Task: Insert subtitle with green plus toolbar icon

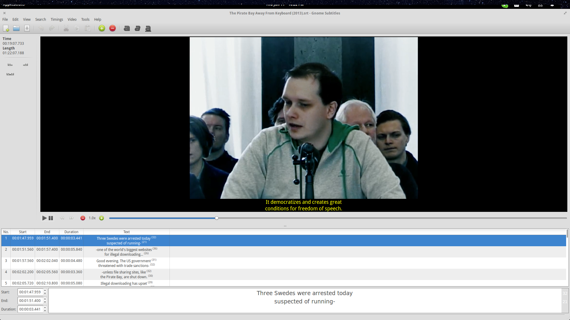Action: pos(102,28)
